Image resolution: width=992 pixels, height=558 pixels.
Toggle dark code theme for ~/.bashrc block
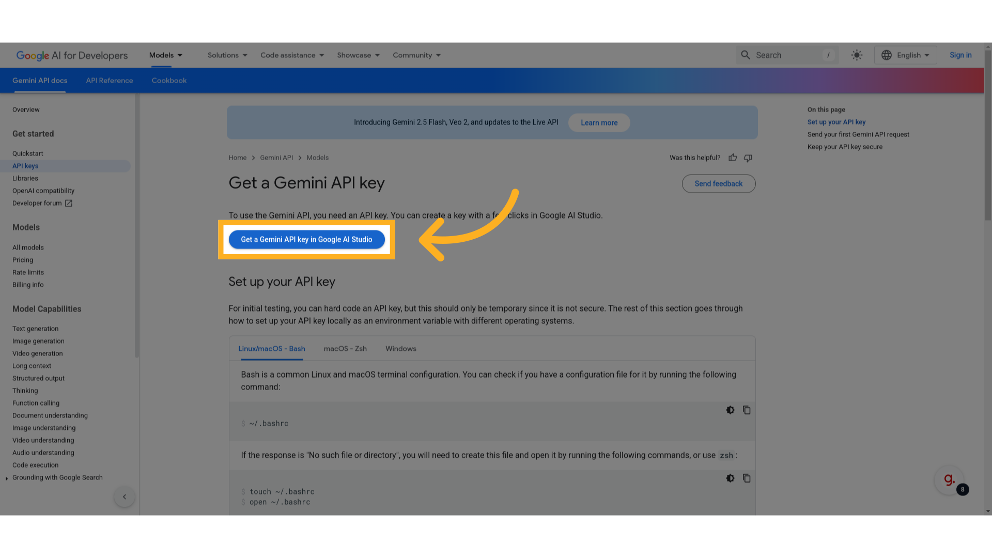[730, 410]
